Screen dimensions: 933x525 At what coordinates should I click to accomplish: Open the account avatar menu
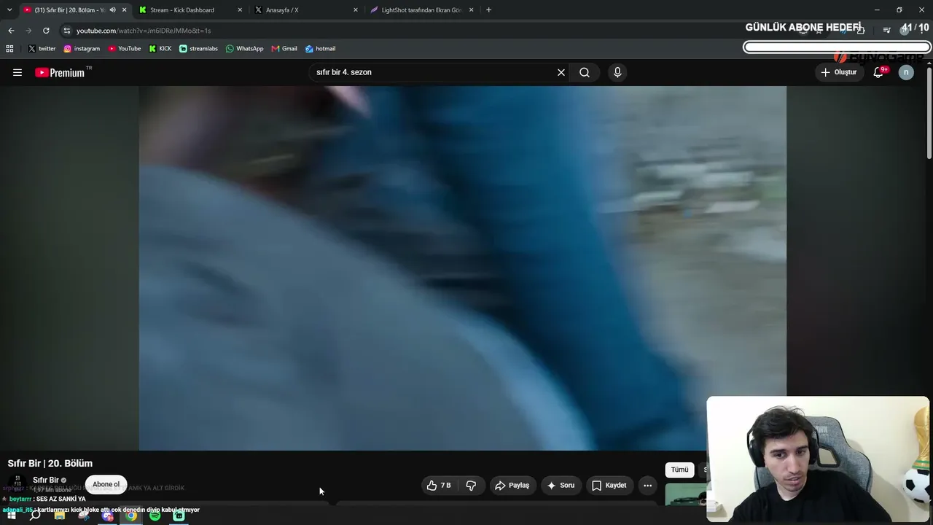(906, 72)
